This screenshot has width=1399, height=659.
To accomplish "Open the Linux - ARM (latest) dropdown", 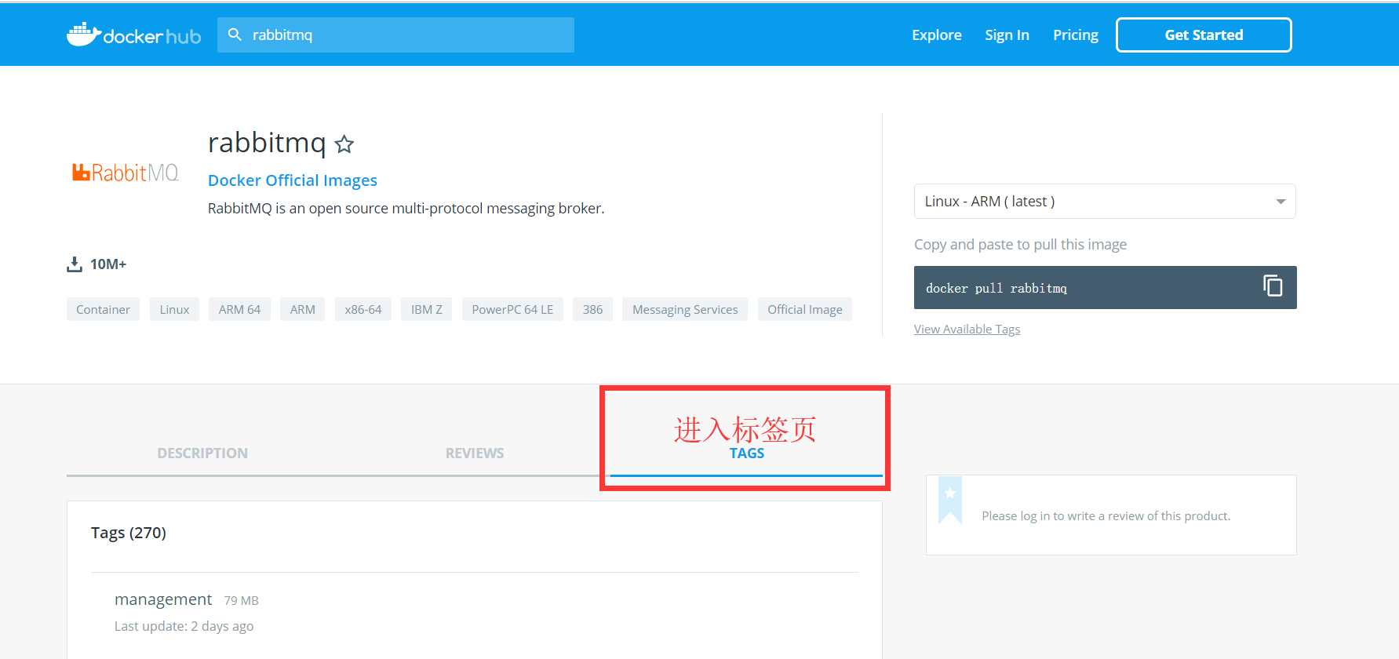I will 1105,202.
